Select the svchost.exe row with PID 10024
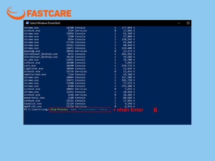The image size is (215, 161). [x=80, y=89]
